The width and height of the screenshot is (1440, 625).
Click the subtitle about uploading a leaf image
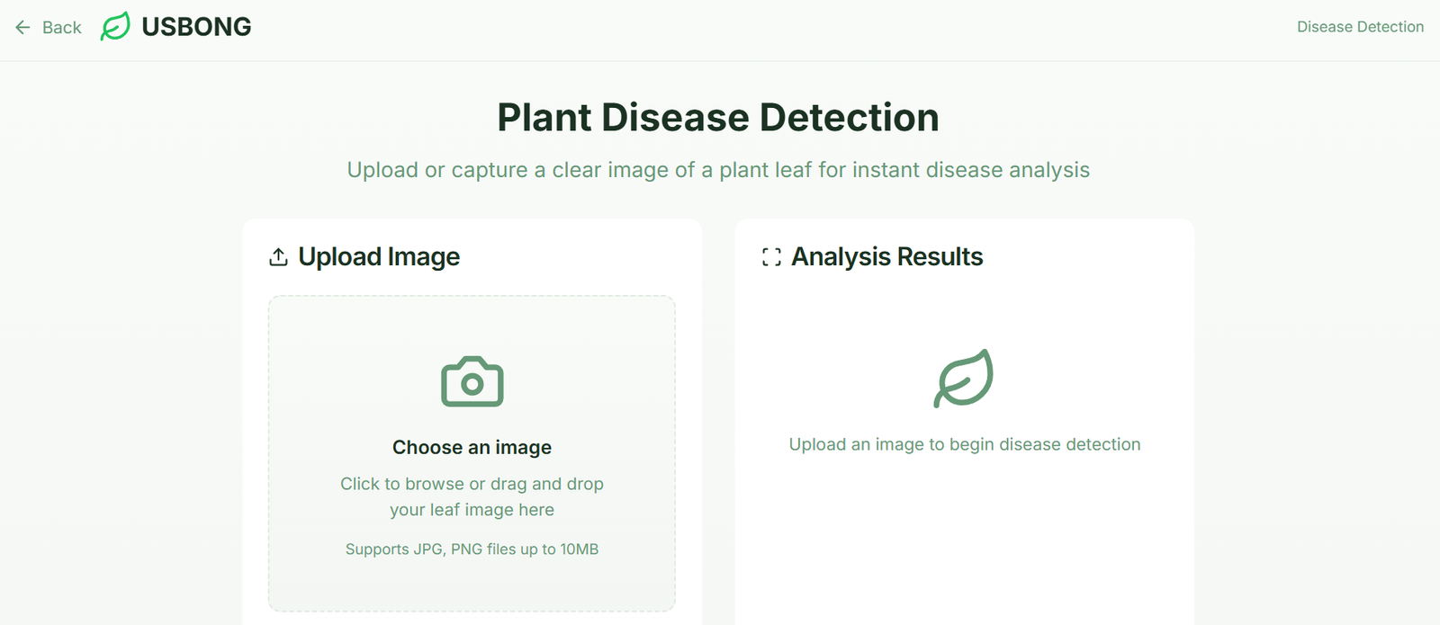pos(718,170)
